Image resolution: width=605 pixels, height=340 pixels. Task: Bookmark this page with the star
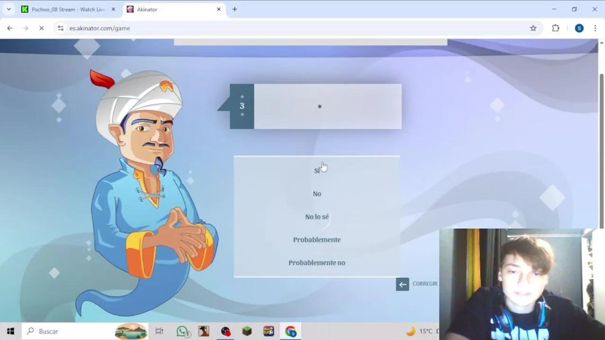pos(533,28)
